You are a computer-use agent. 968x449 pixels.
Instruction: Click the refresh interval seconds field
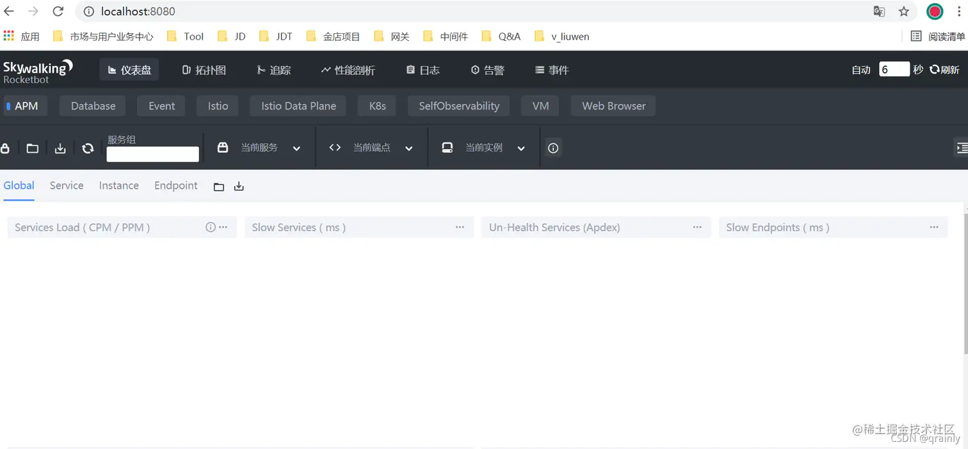click(894, 69)
